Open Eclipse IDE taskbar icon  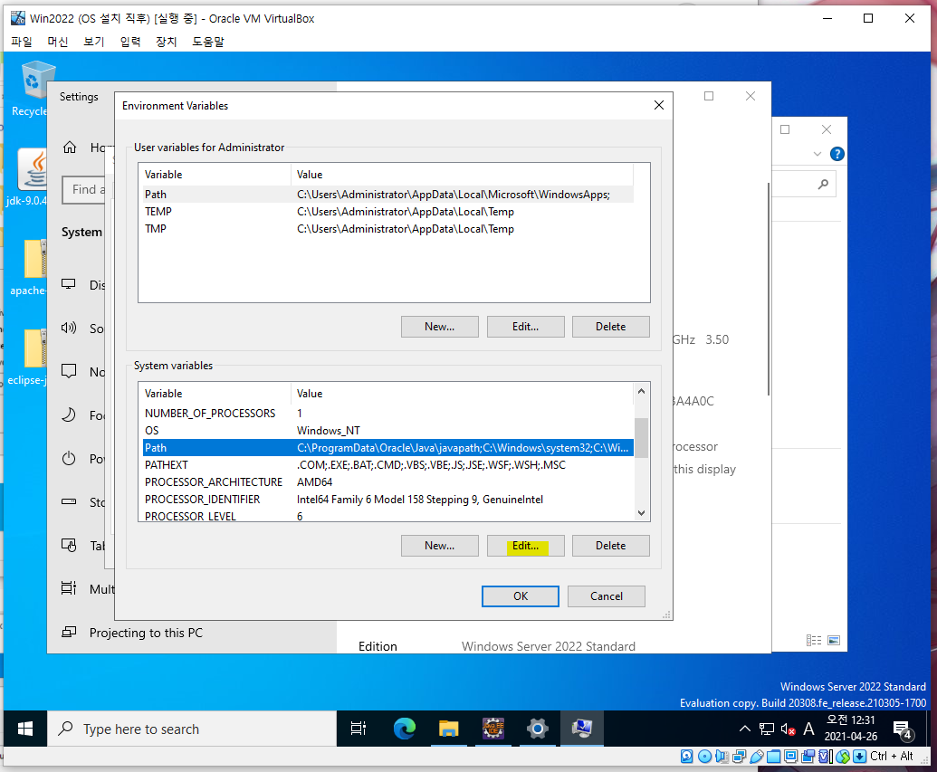[493, 729]
